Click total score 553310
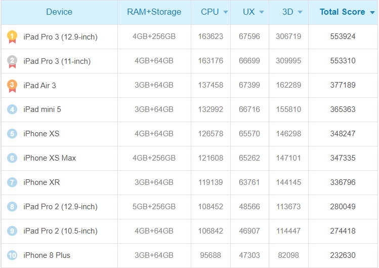379x268 pixels. click(343, 61)
